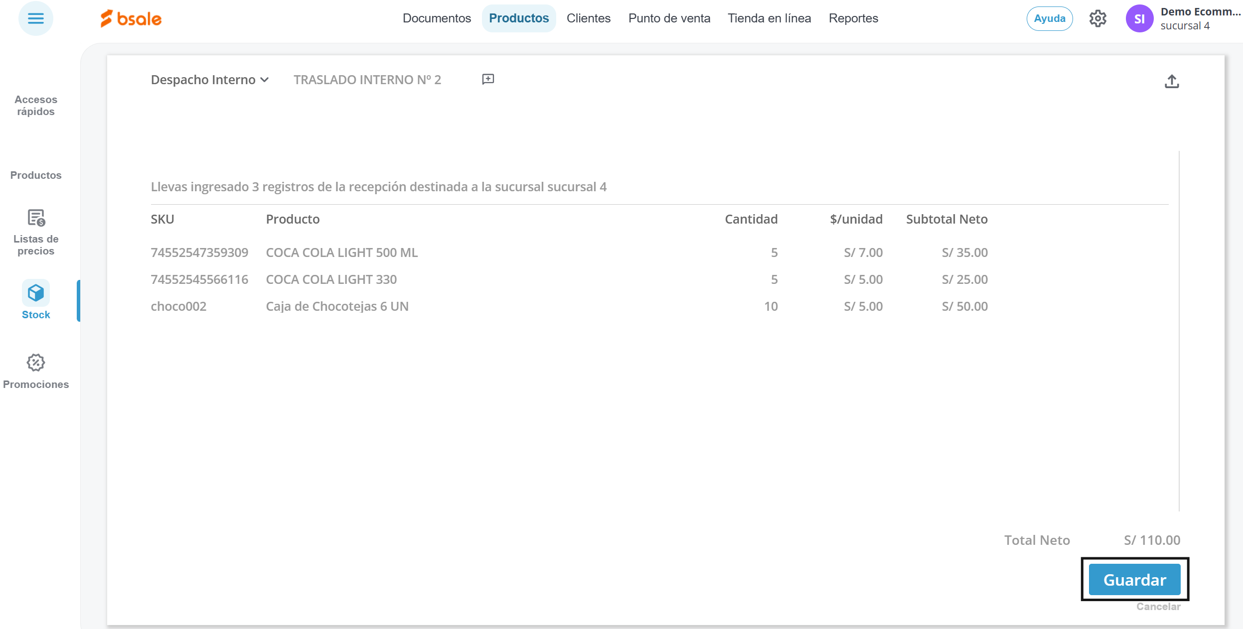Image resolution: width=1243 pixels, height=629 pixels.
Task: Select the Coca Cola Light 500 ML row
Action: pos(342,252)
